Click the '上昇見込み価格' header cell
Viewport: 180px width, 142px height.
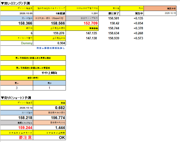point(49,28)
